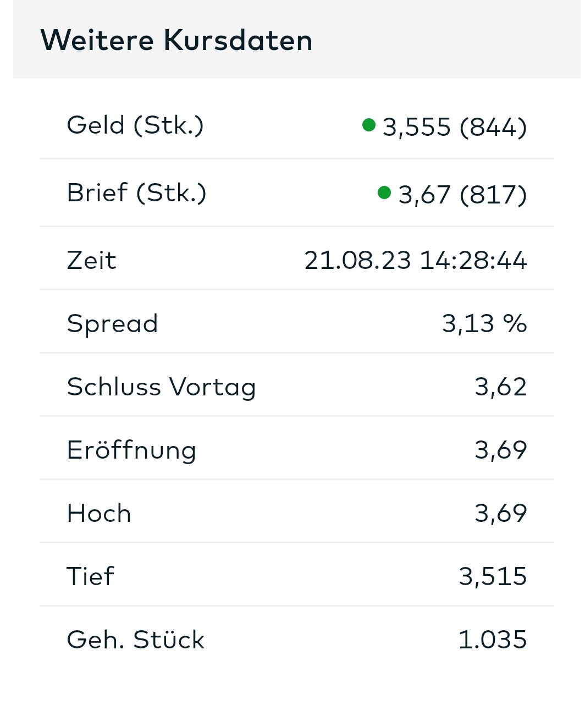This screenshot has width=585, height=705.
Task: Select the Geld (Stk.) label
Action: (x=135, y=125)
